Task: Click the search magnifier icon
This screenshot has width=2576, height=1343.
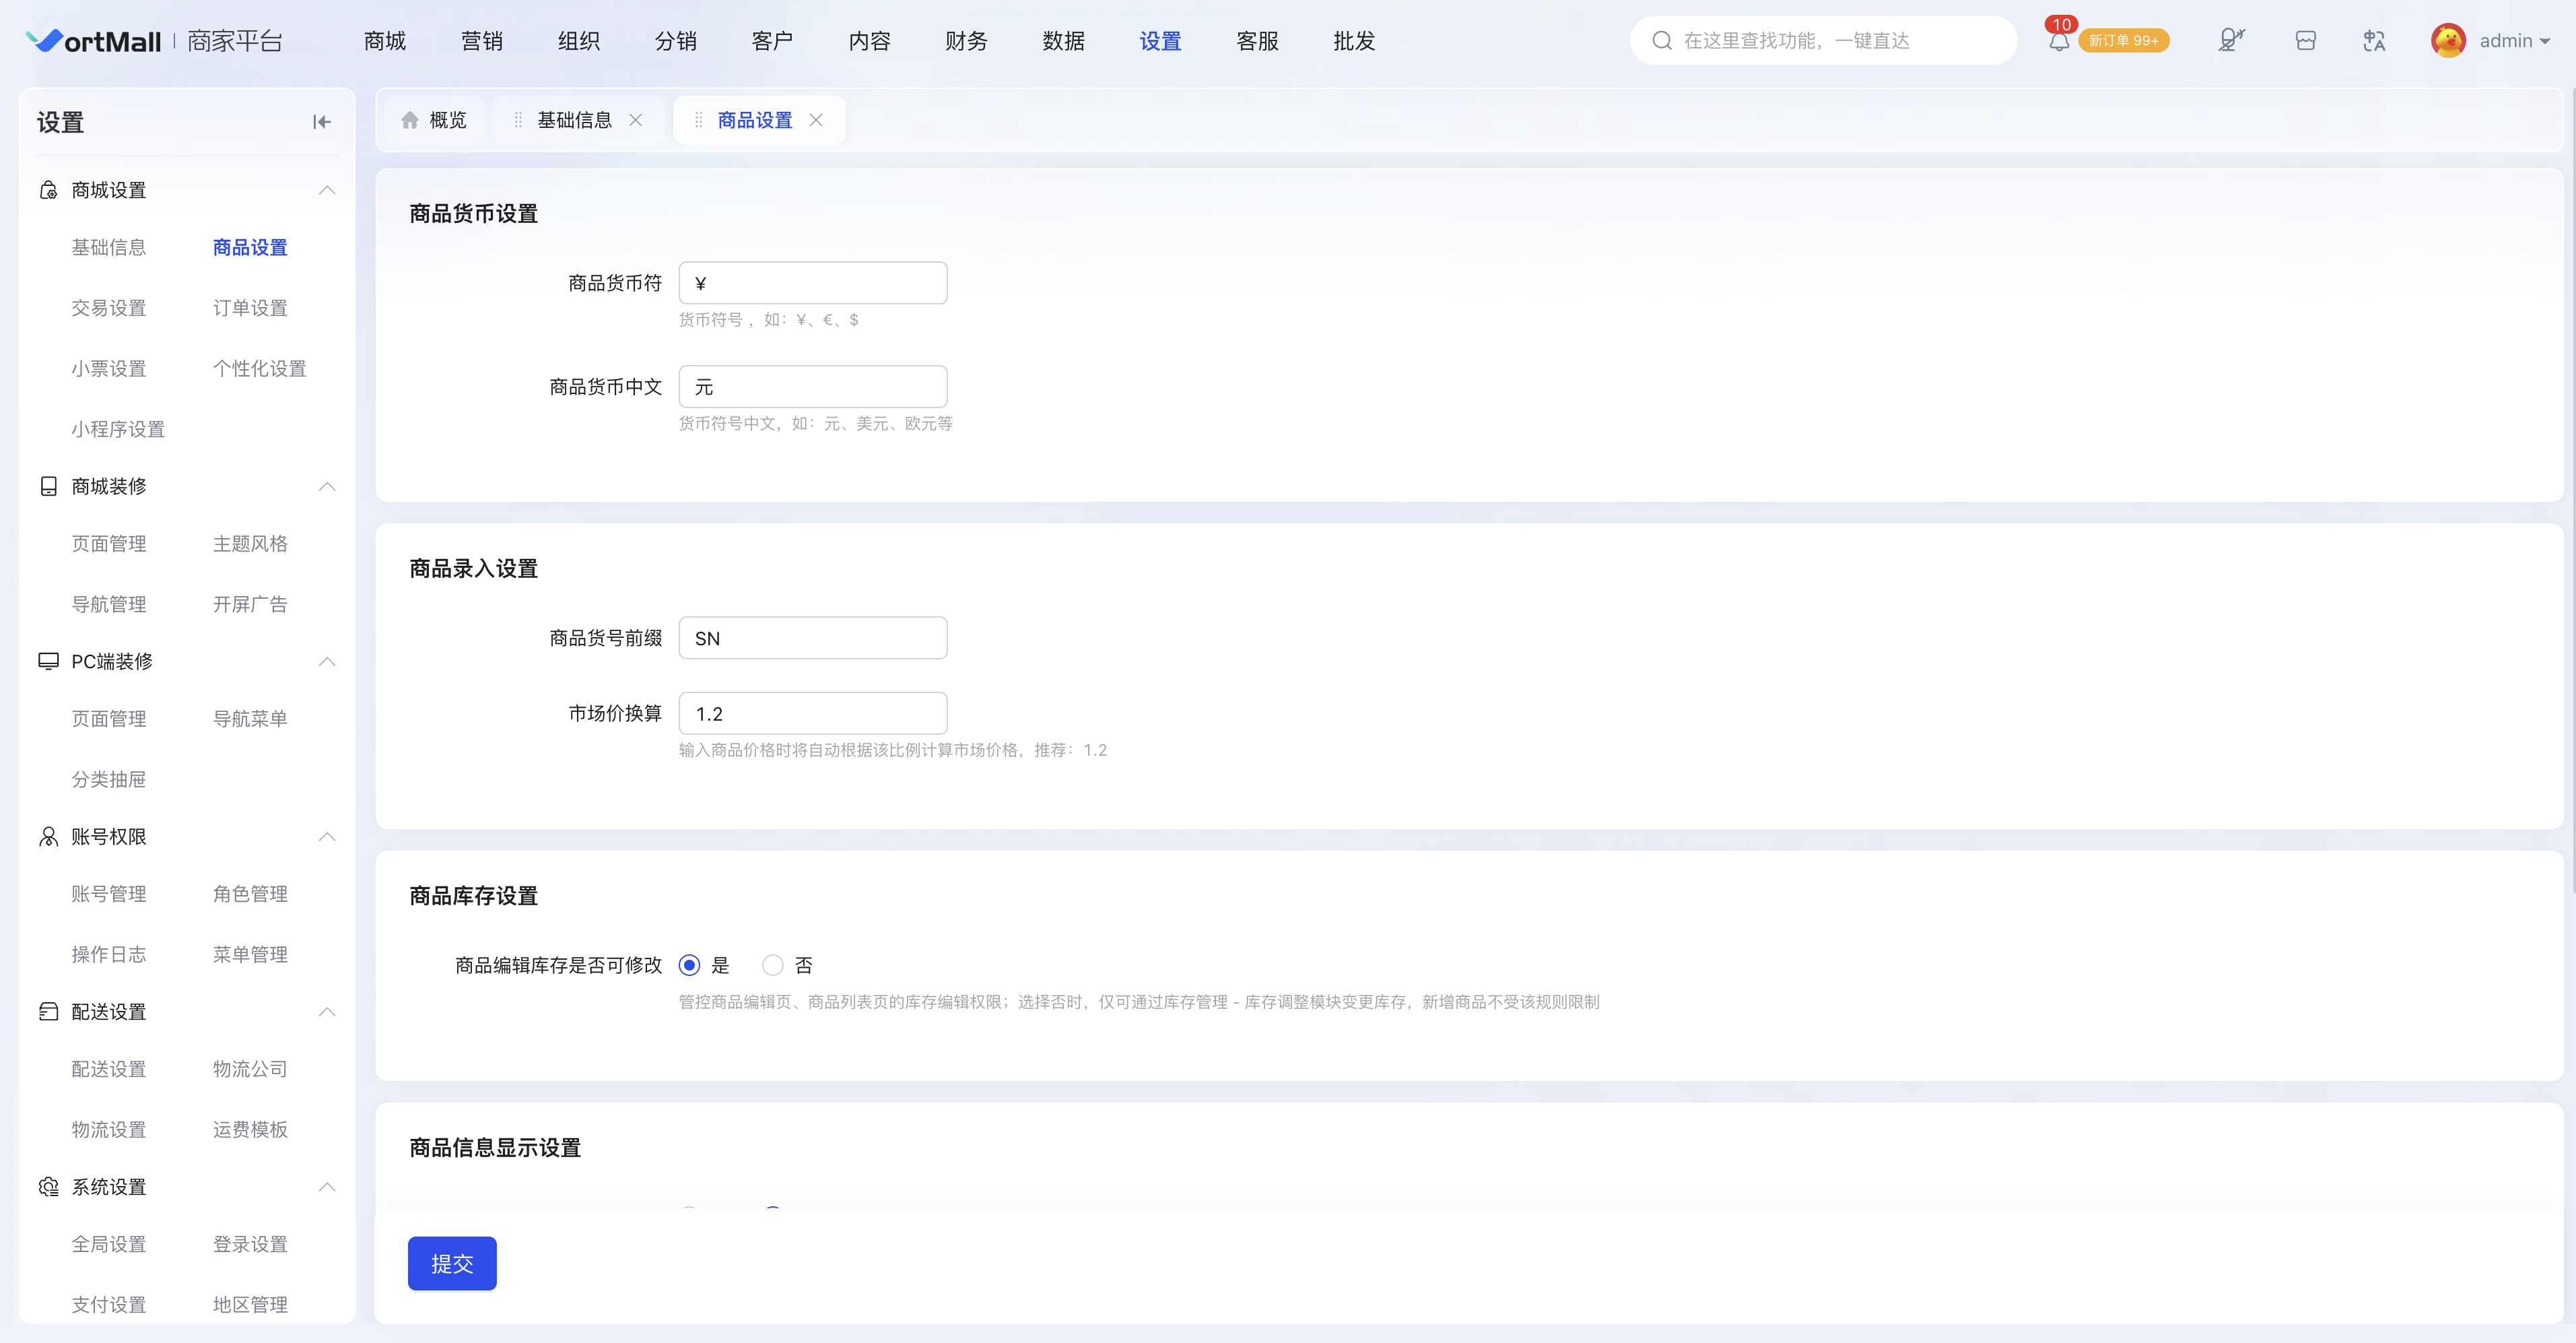Action: point(1661,41)
